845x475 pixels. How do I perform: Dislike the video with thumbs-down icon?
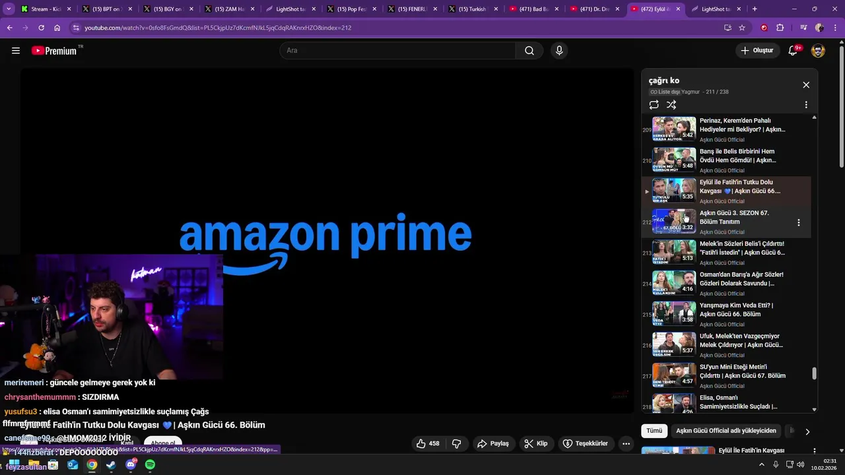pos(456,444)
